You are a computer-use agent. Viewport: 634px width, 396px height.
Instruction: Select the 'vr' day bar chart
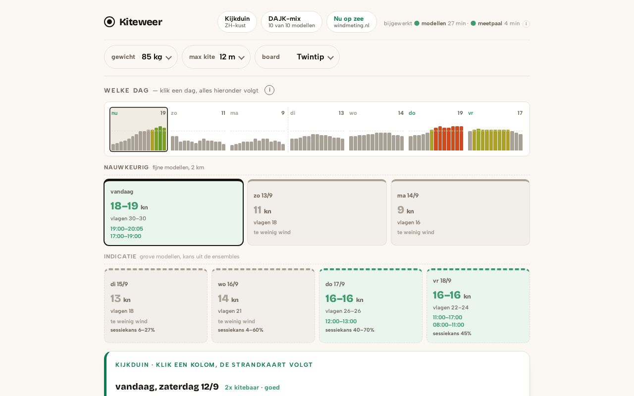point(495,129)
